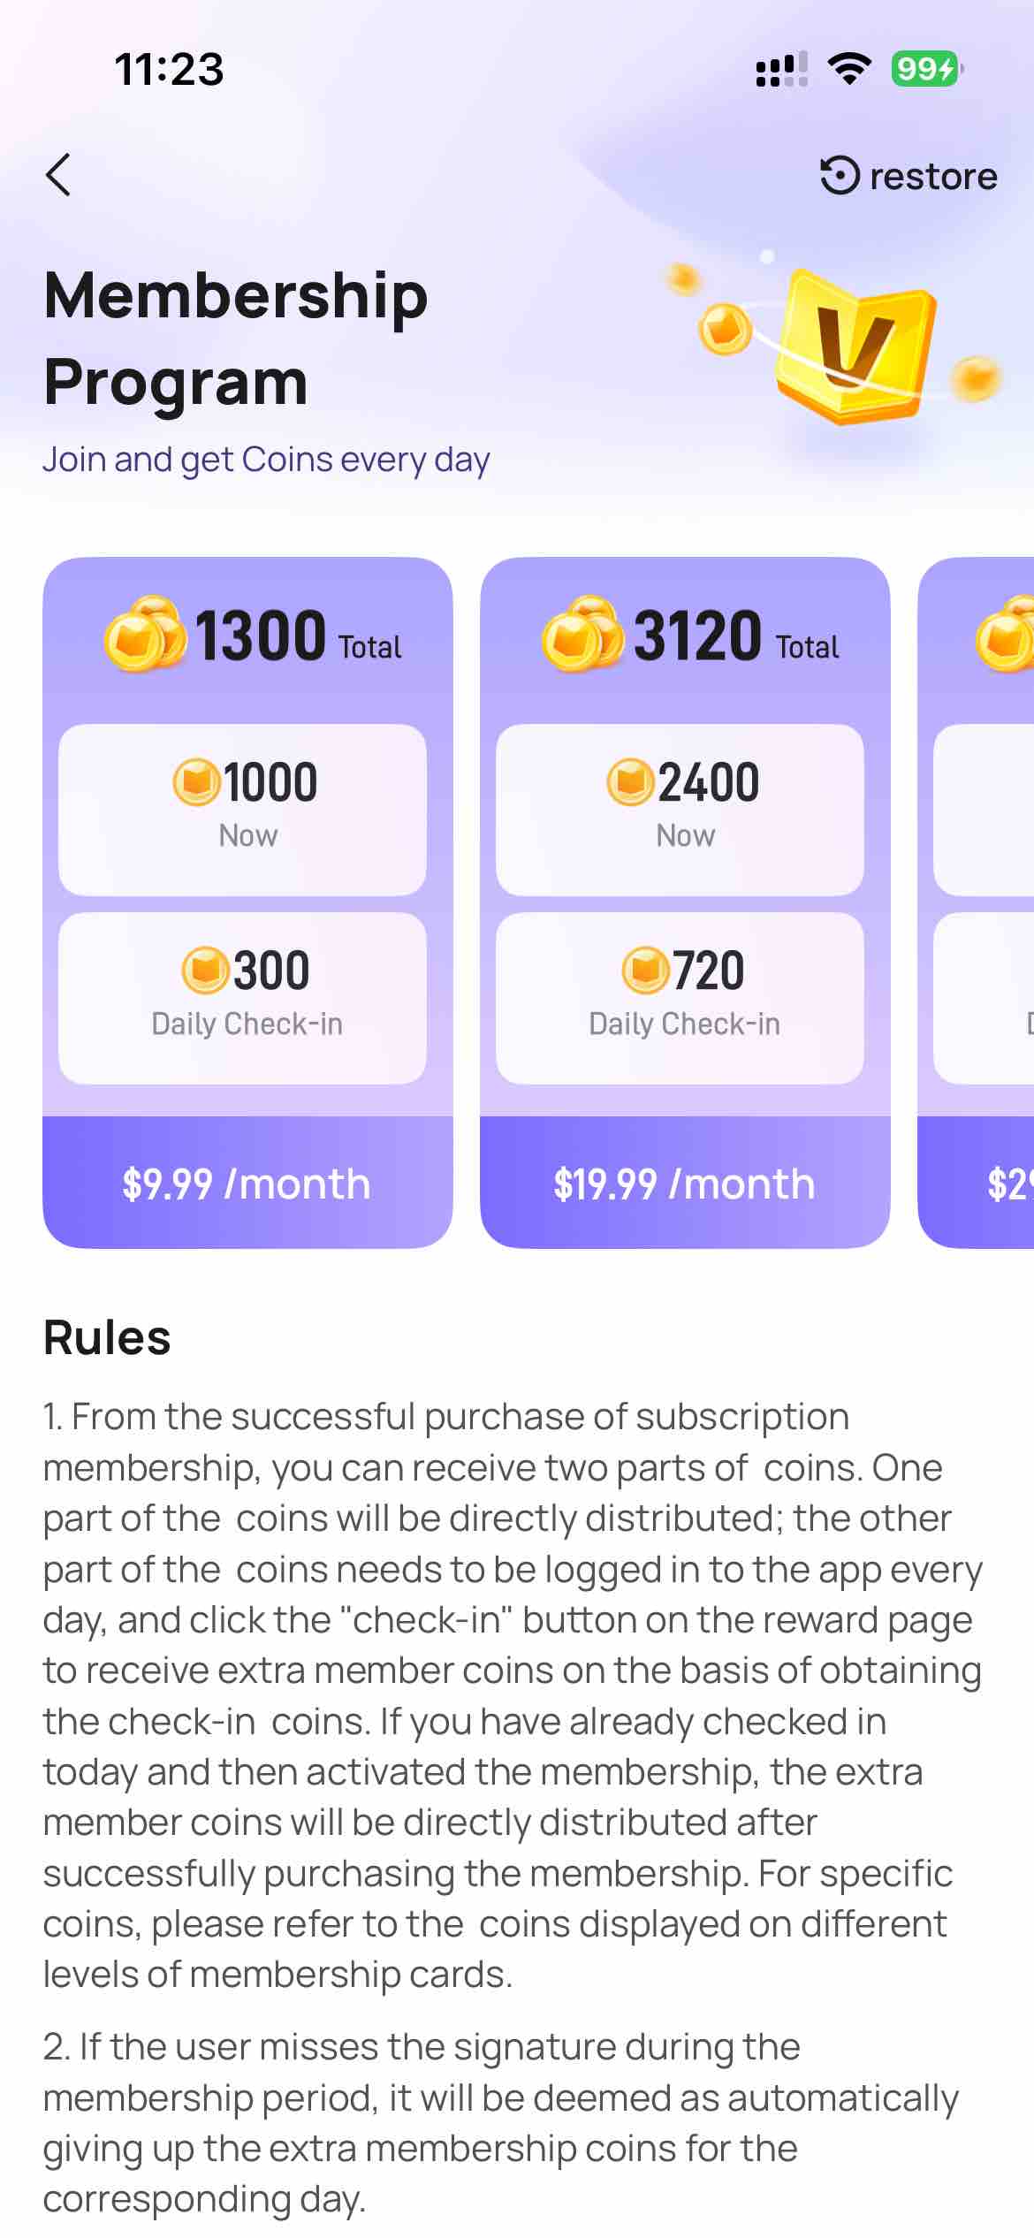Tap the 300 Daily Check-in box
1034x2238 pixels.
[x=242, y=998]
